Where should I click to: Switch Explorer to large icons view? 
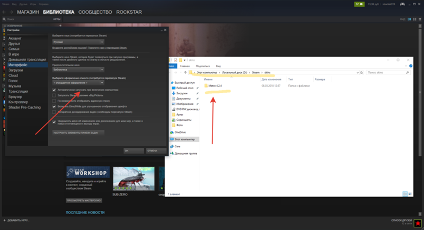tap(410, 194)
